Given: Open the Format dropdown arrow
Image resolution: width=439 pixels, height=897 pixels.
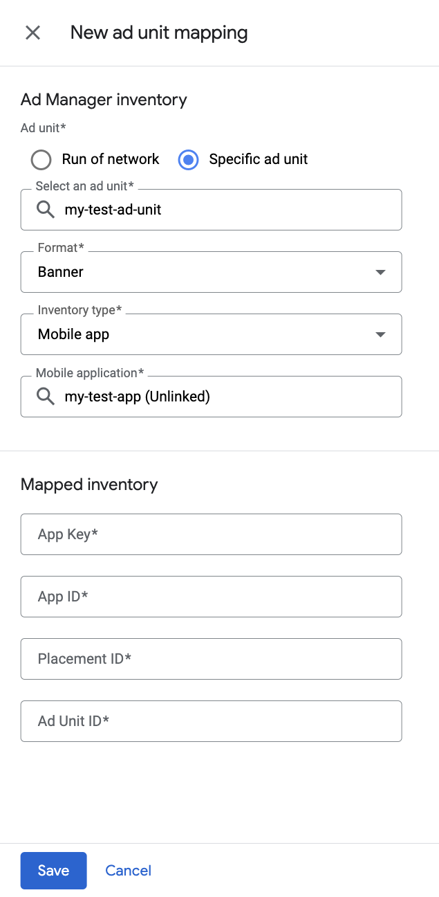Looking at the screenshot, I should (380, 273).
